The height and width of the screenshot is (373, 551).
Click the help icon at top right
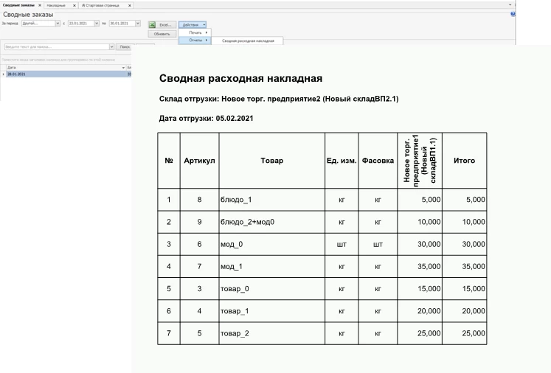pyautogui.click(x=513, y=14)
